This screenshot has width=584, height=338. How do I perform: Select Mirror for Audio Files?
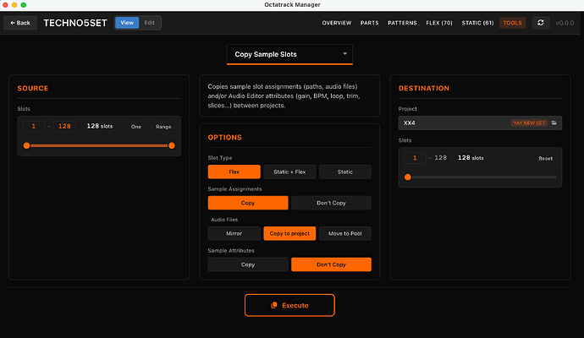[234, 233]
